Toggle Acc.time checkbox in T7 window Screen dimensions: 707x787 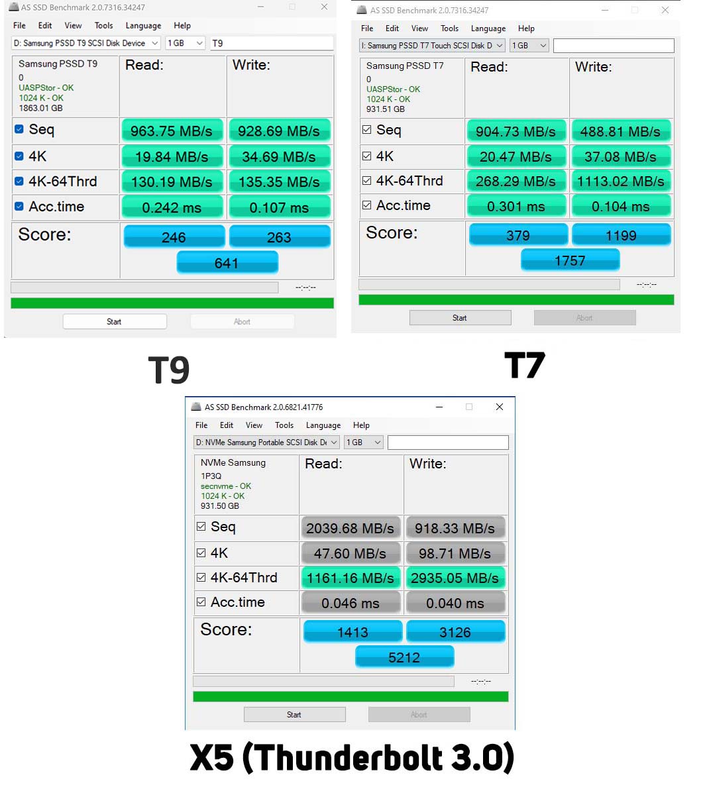point(367,205)
